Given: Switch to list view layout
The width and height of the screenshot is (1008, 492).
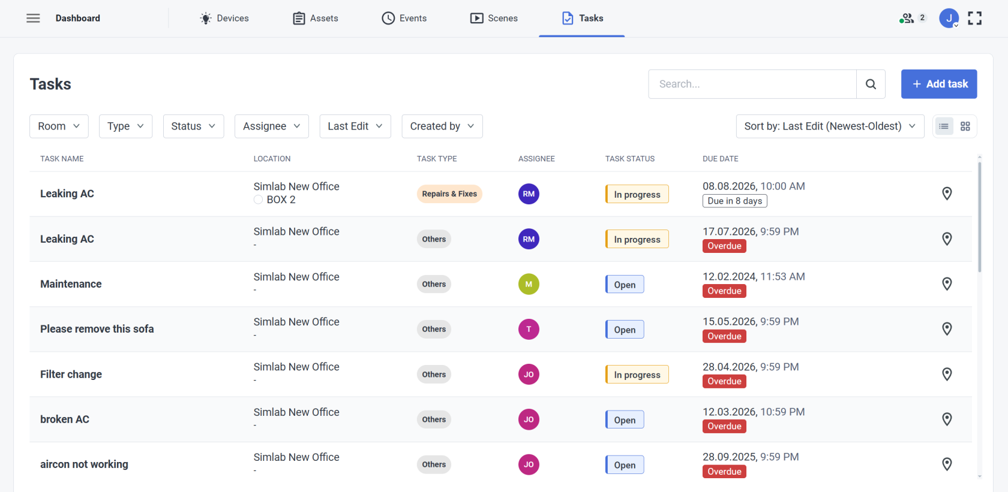Looking at the screenshot, I should pos(944,126).
